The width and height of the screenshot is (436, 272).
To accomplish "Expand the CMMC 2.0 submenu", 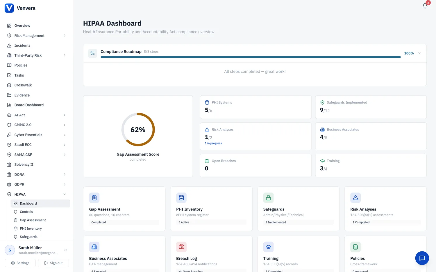I will tap(65, 125).
